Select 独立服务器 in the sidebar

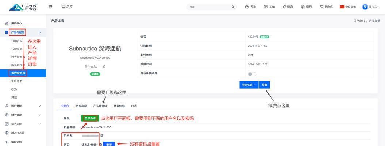click(18, 57)
